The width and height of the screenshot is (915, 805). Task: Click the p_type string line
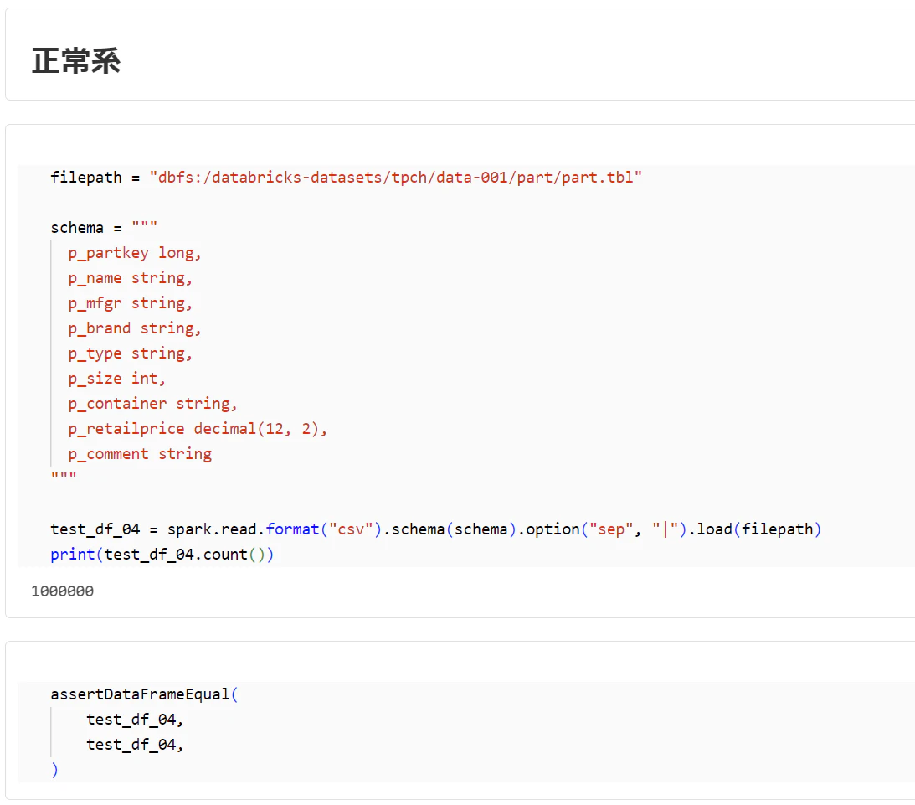130,353
